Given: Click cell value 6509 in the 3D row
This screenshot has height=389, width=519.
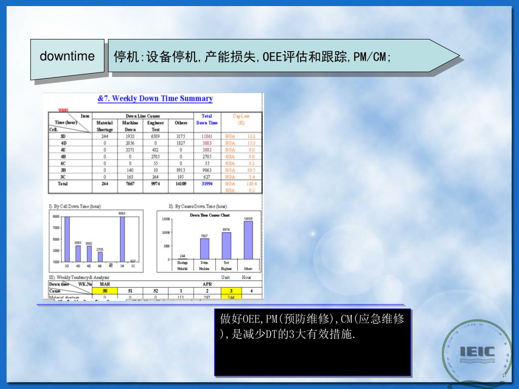Looking at the screenshot, I should point(156,136).
